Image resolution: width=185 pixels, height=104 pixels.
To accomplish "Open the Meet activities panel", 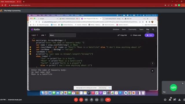I will 180,100.
